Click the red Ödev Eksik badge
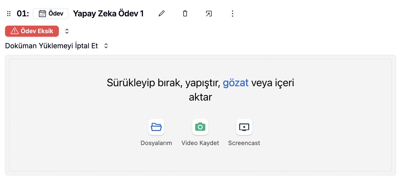This screenshot has height=182, width=401. point(32,31)
